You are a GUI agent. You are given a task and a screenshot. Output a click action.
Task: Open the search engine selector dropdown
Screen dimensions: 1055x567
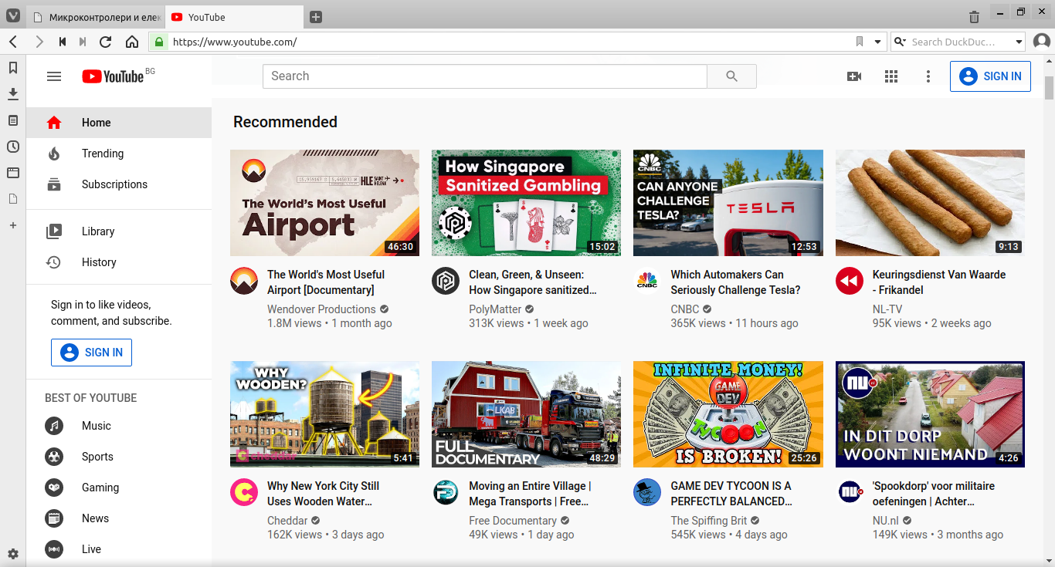(901, 42)
